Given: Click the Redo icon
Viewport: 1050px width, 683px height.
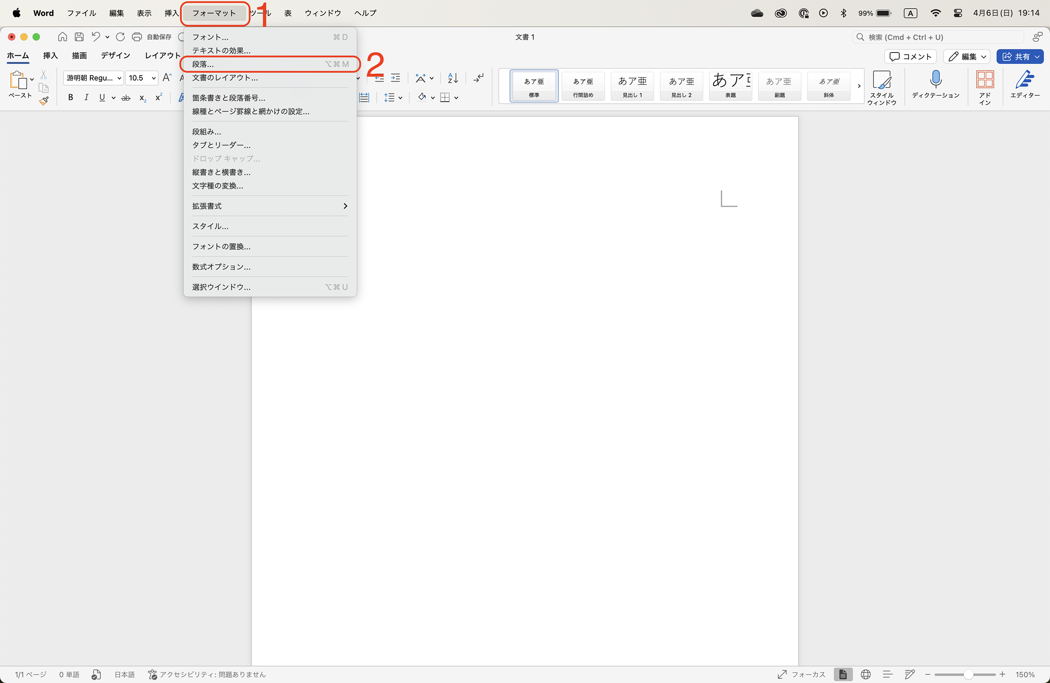Looking at the screenshot, I should pos(120,37).
